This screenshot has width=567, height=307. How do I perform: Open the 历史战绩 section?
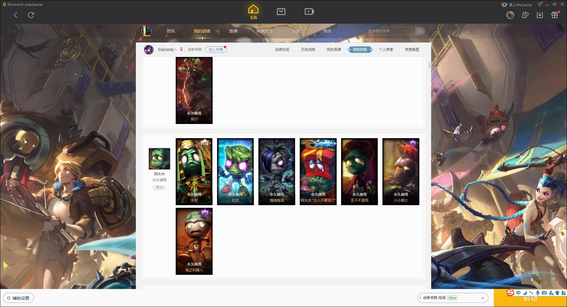coord(308,50)
